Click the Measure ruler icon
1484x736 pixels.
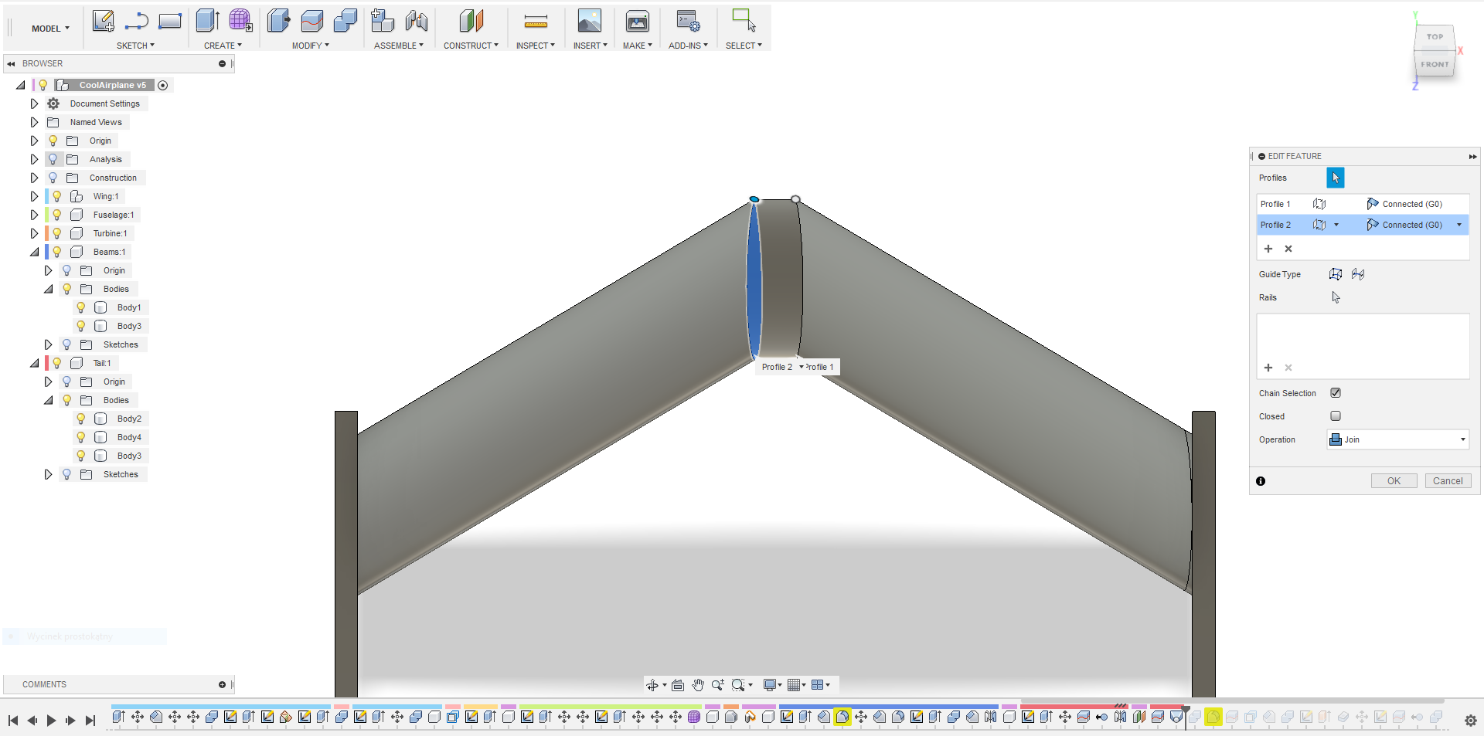point(536,21)
